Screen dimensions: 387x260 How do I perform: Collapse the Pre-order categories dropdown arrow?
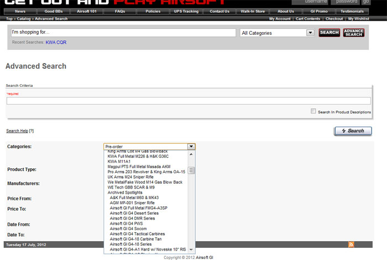click(x=191, y=147)
